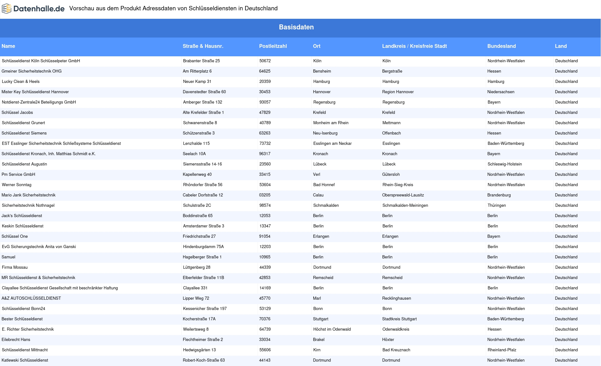Screen dimensions: 601x366
Task: Click Schlüsseldienst Augustin name
Action: (x=24, y=164)
